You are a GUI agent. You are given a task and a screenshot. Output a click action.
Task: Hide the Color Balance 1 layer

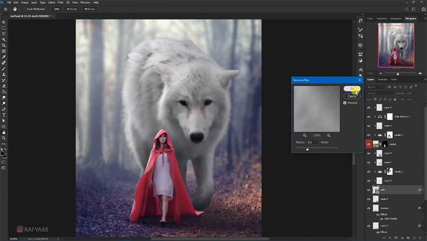369,117
